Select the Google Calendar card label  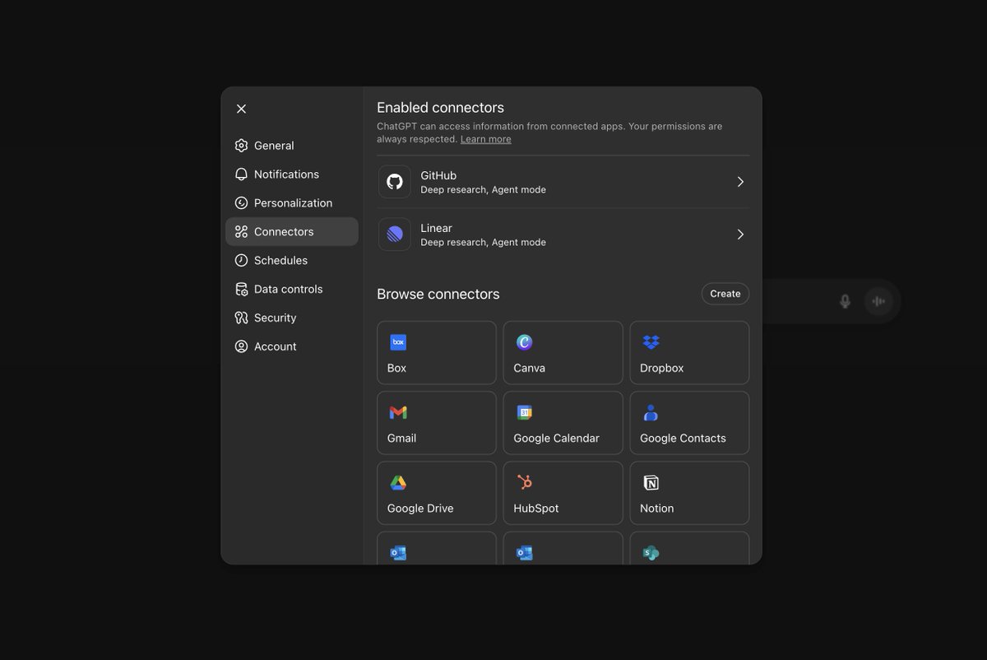coord(556,438)
